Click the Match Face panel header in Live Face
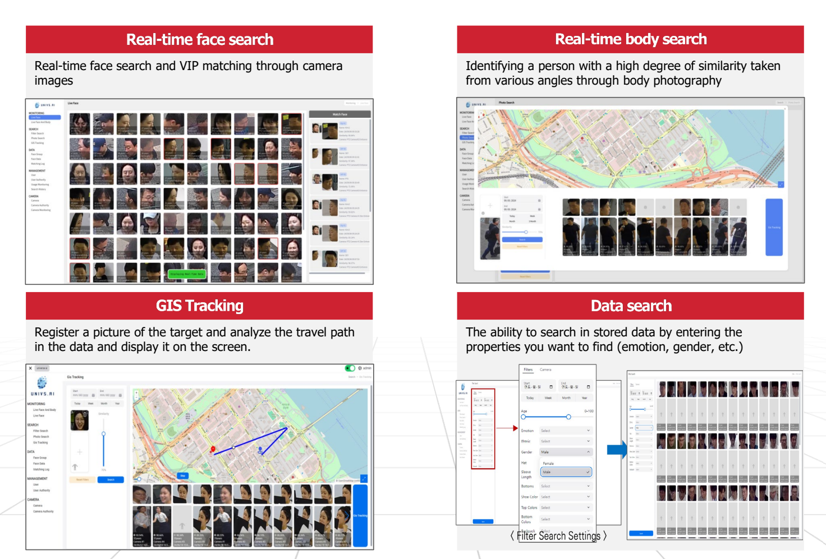This screenshot has width=826, height=559. [340, 114]
